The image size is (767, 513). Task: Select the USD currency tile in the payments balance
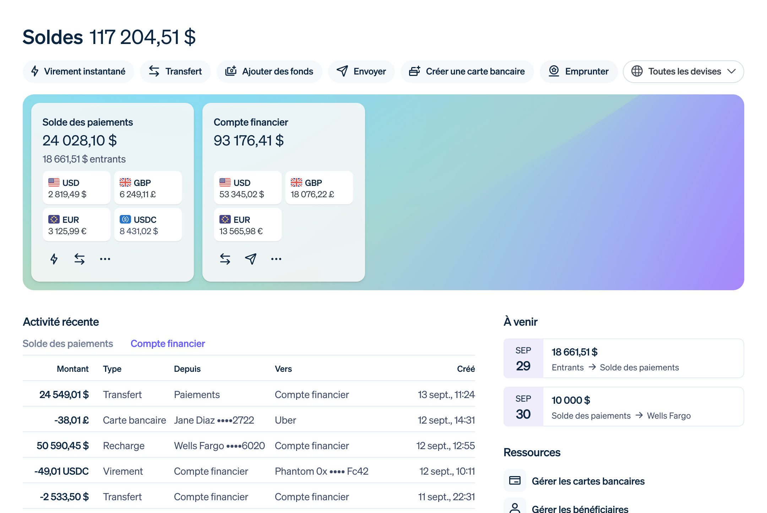pos(76,188)
